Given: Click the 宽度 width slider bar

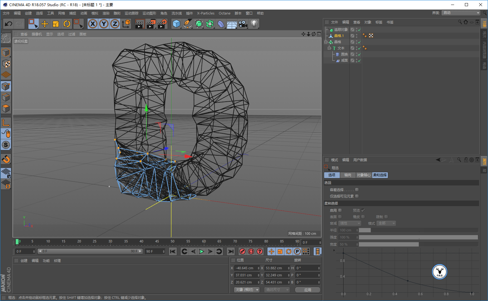Looking at the screenshot, I should (418, 244).
